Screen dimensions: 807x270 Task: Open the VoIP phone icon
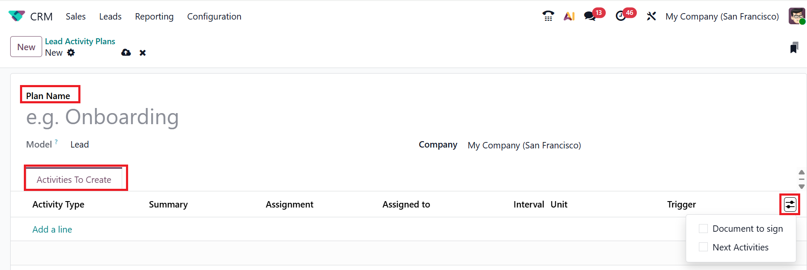pyautogui.click(x=548, y=16)
